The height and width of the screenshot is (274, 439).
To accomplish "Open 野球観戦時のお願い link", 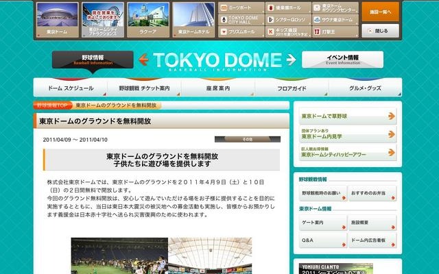I will 323,193.
